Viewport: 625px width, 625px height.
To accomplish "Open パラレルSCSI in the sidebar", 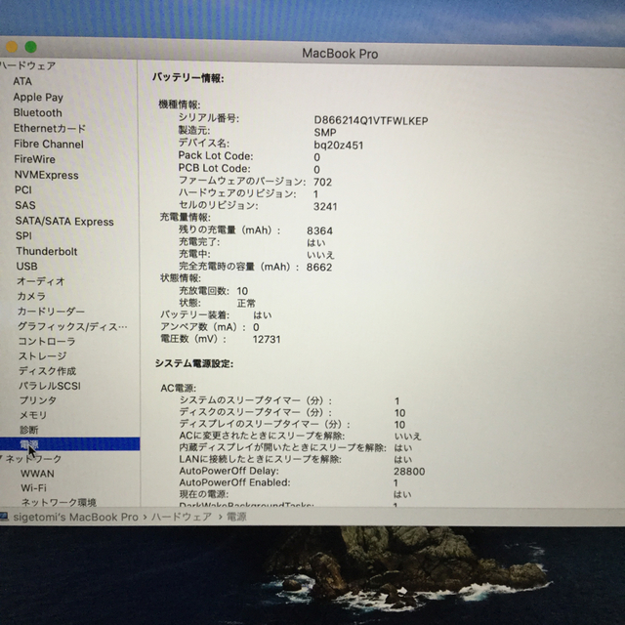I will [50, 386].
